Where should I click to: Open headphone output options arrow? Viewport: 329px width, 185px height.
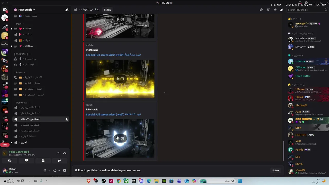pyautogui.click(x=59, y=170)
